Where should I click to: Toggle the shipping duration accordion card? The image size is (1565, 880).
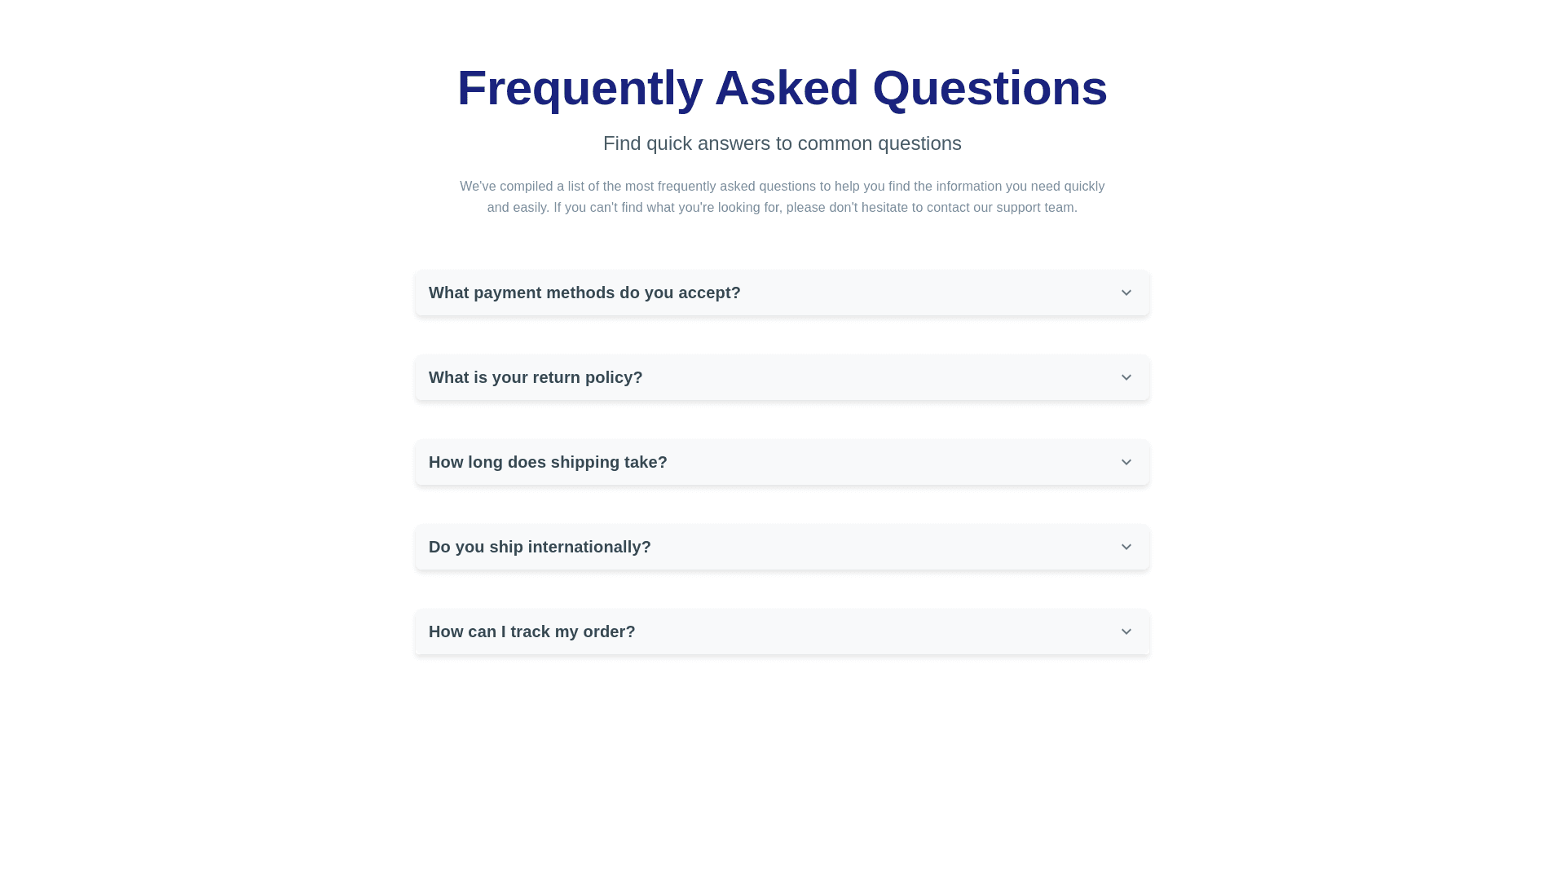[897, 462]
